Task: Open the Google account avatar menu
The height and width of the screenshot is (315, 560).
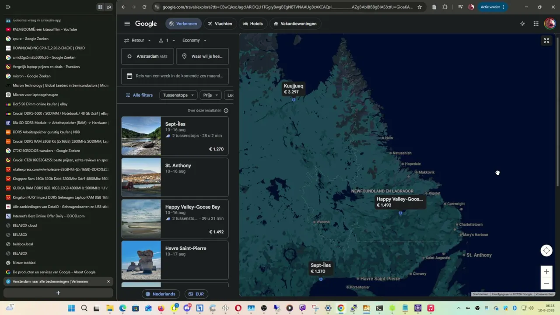Action: coord(549,24)
